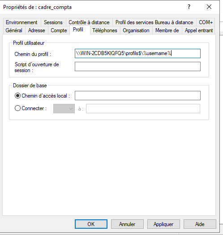Close the cadre_compta properties dialog
Image resolution: width=223 pixels, height=235 pixels.
pos(209,7)
